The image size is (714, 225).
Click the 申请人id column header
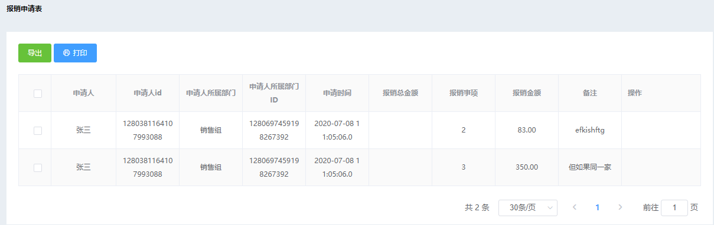tap(148, 93)
